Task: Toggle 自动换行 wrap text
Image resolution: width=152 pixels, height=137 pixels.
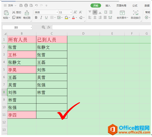Action: tap(136, 15)
